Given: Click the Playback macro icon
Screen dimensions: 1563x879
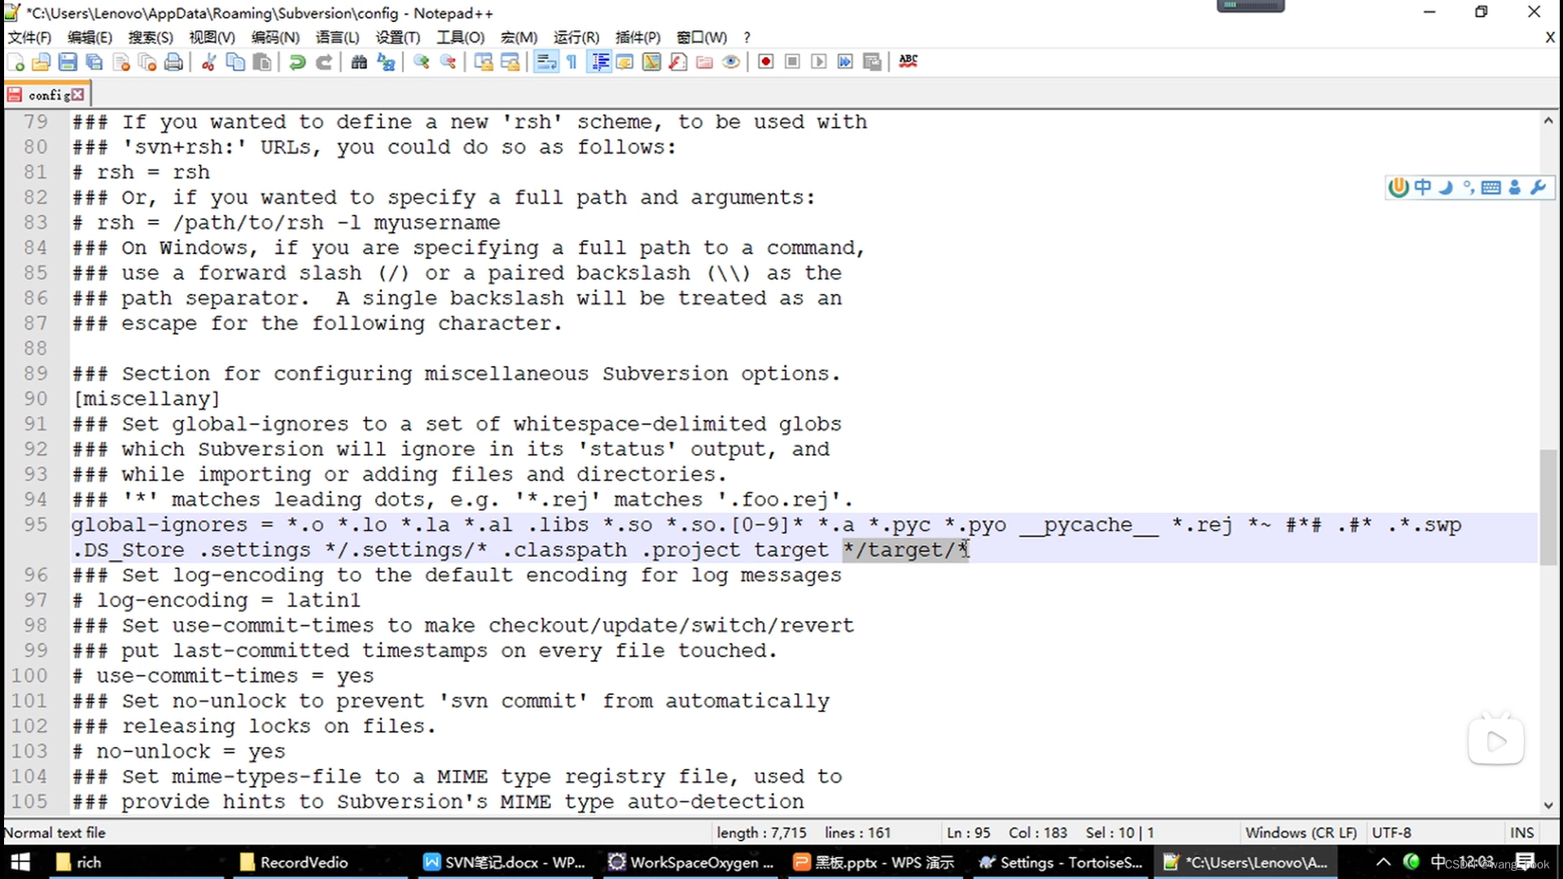Looking at the screenshot, I should (819, 62).
